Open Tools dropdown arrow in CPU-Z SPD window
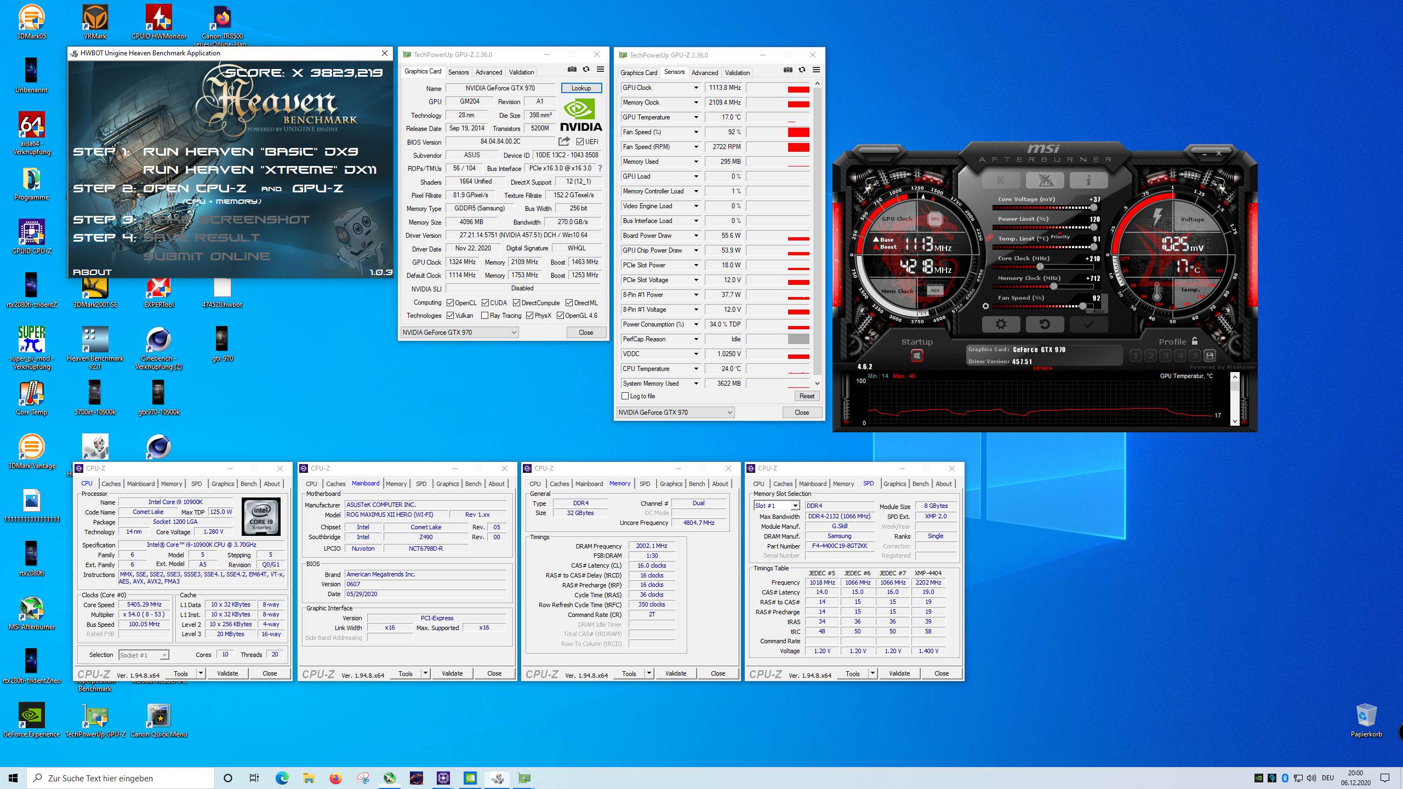 (872, 673)
